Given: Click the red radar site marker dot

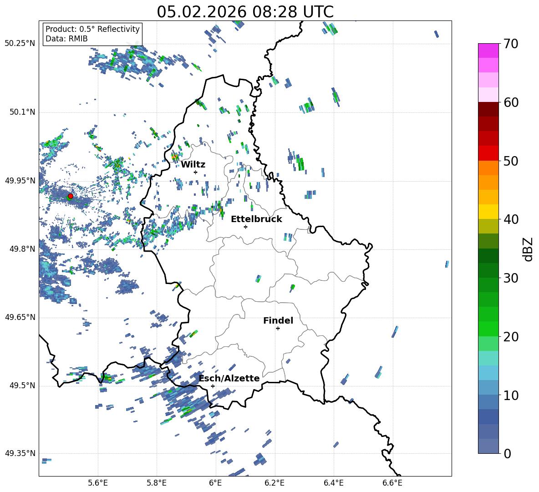Looking at the screenshot, I should [x=71, y=196].
